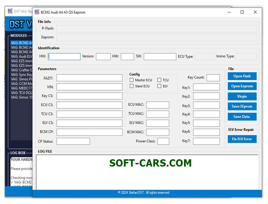Click the FAZIT input field
Viewport: 268px width, 204px height.
coord(89,78)
